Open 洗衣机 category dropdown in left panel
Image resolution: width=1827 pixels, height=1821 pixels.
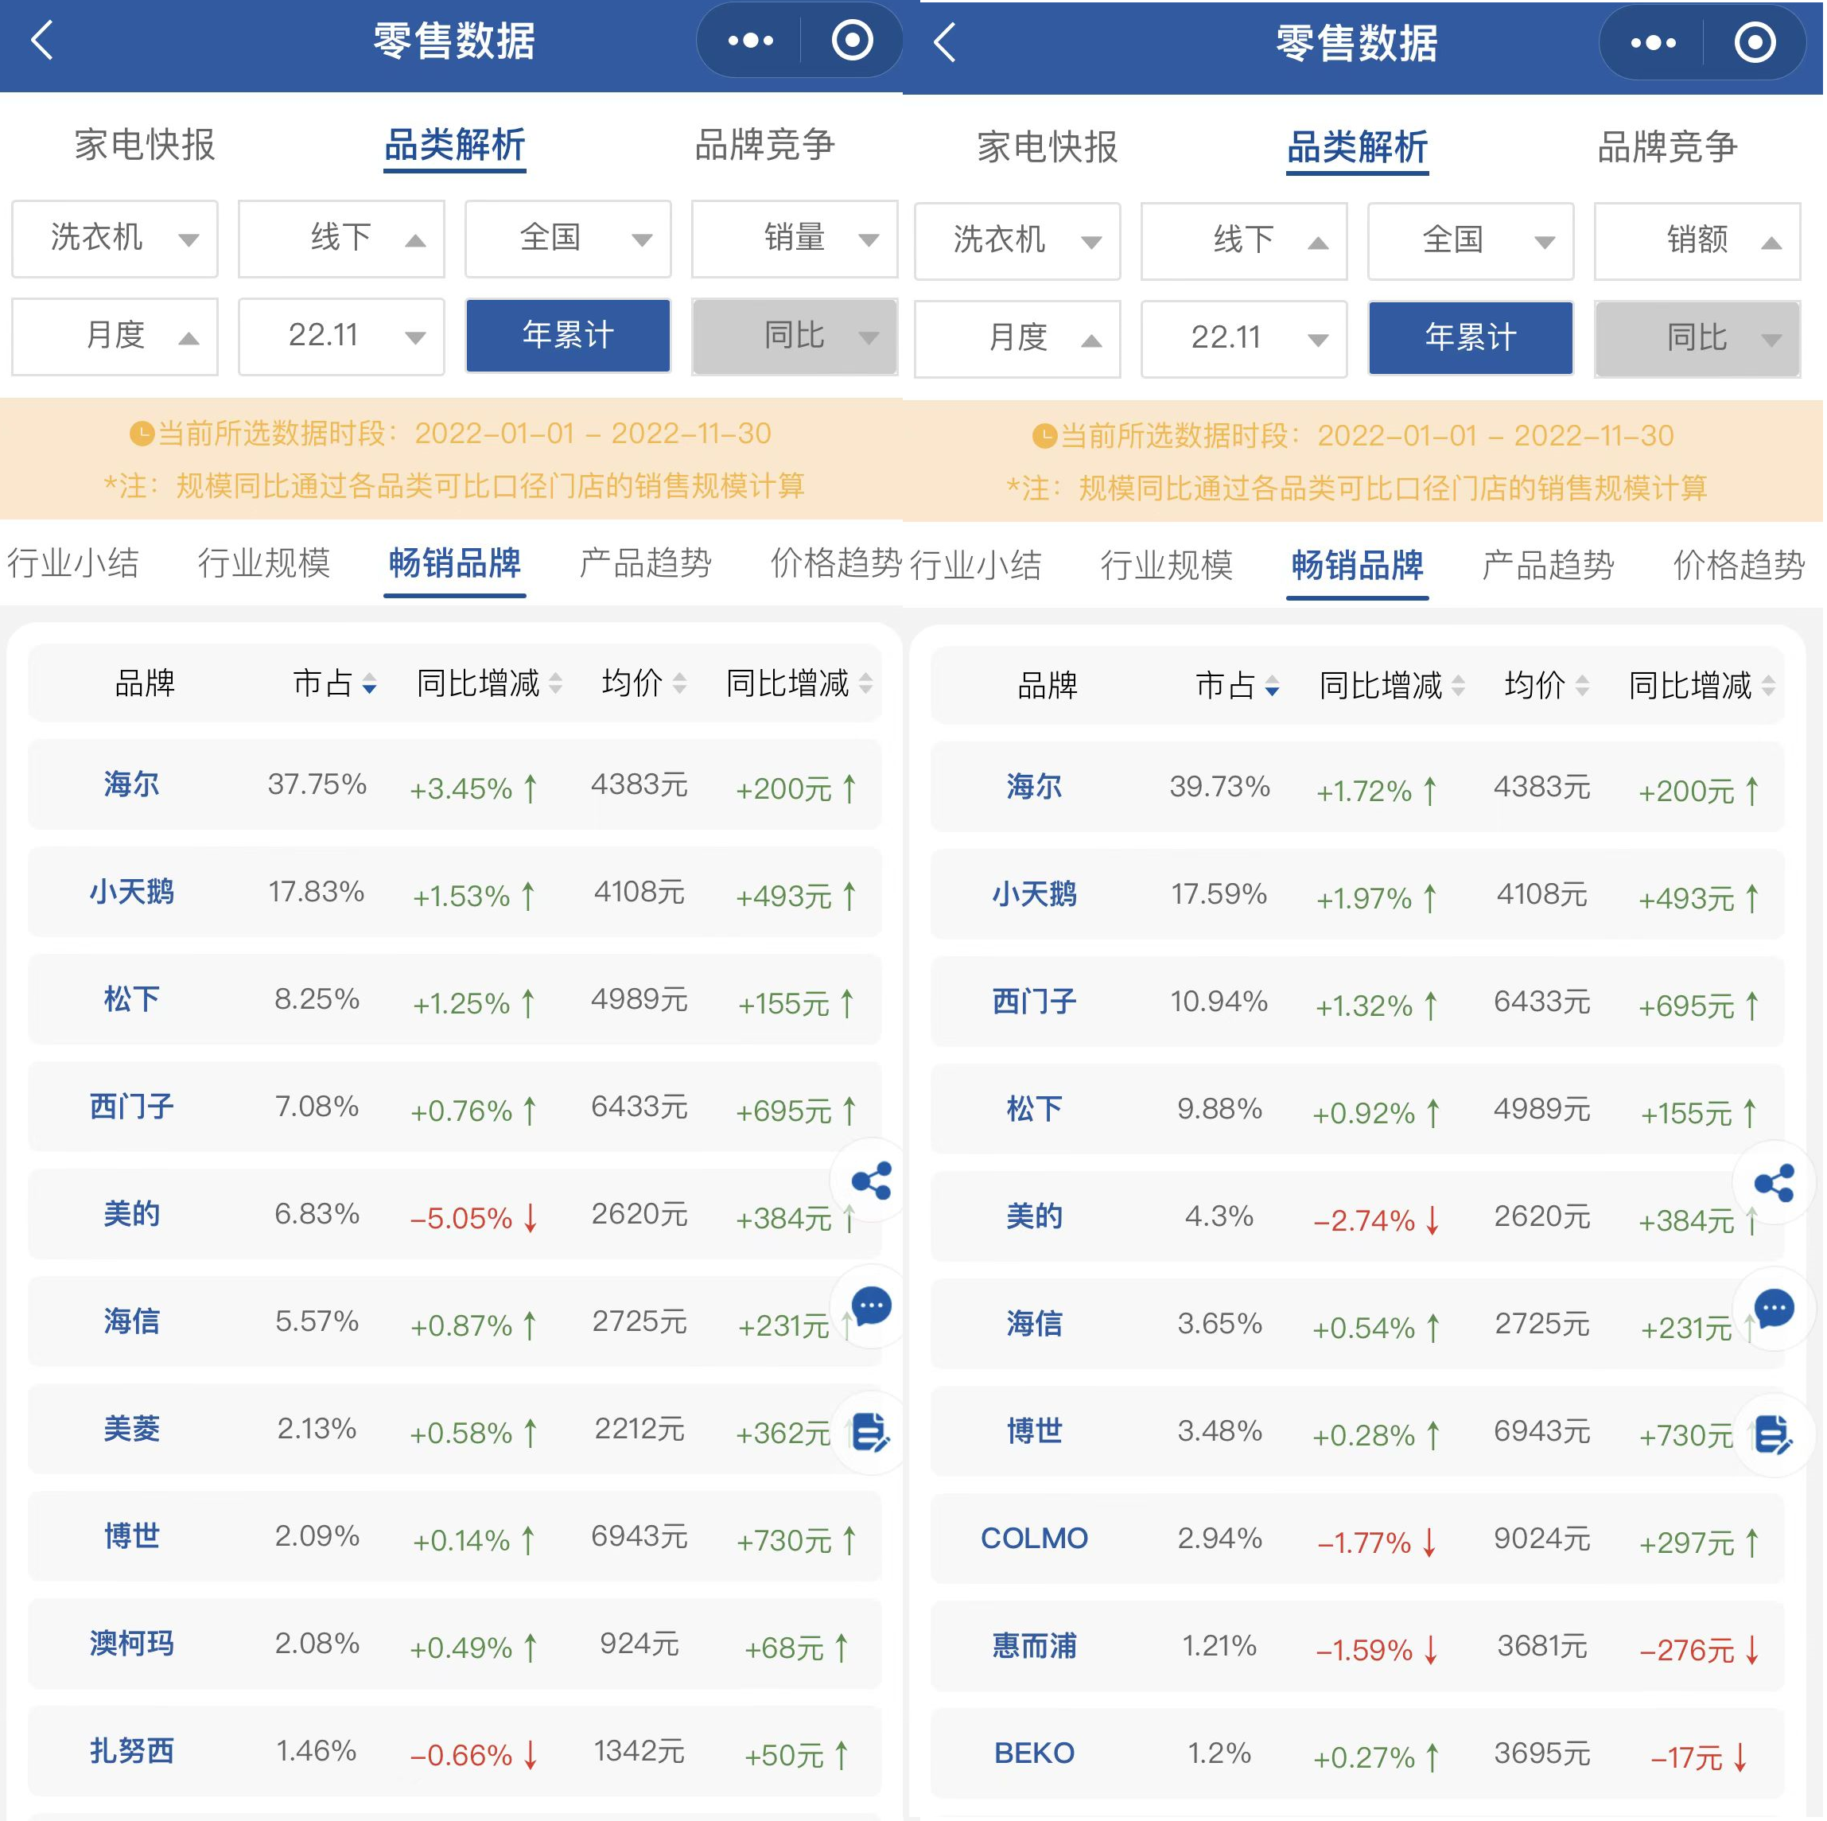(115, 237)
